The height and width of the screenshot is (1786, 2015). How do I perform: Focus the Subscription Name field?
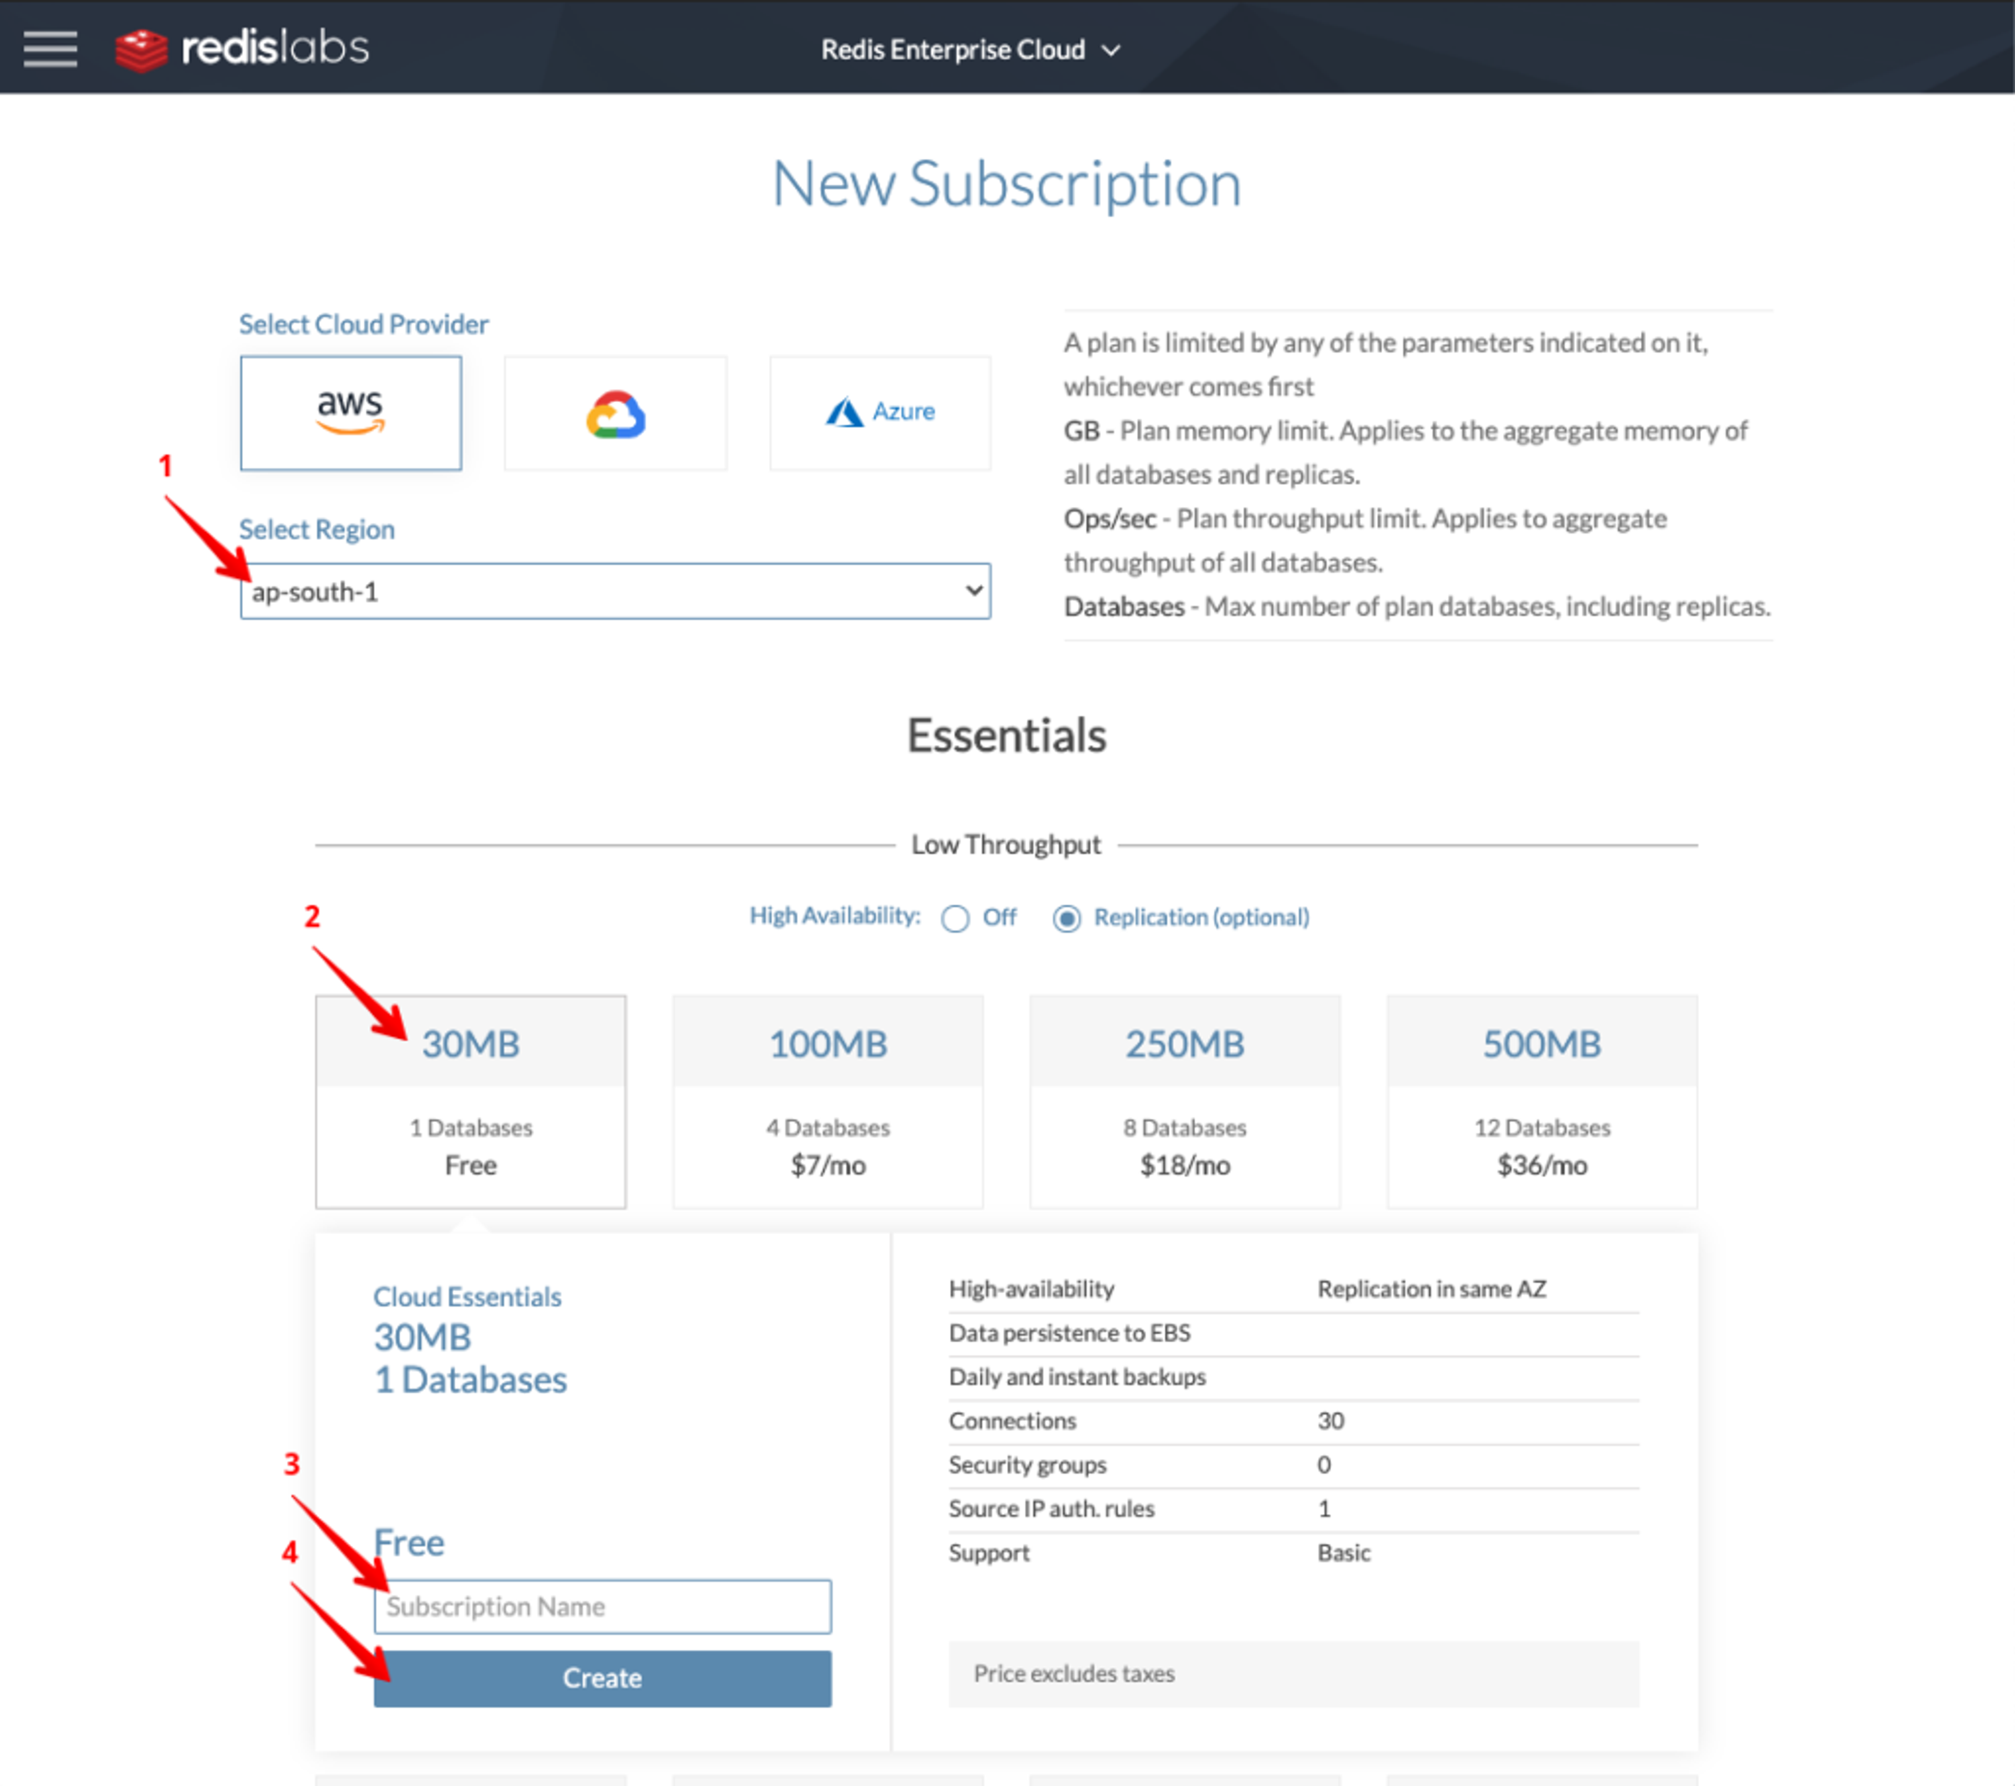(602, 1607)
